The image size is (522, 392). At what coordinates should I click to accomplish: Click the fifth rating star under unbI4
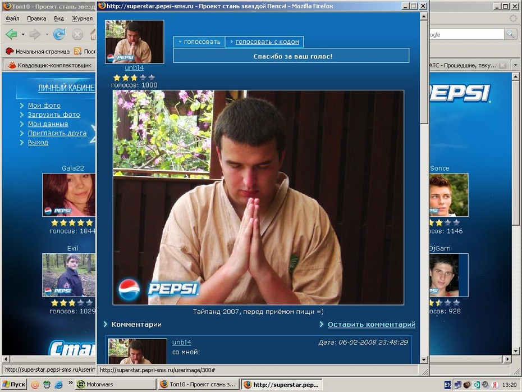[x=152, y=78]
